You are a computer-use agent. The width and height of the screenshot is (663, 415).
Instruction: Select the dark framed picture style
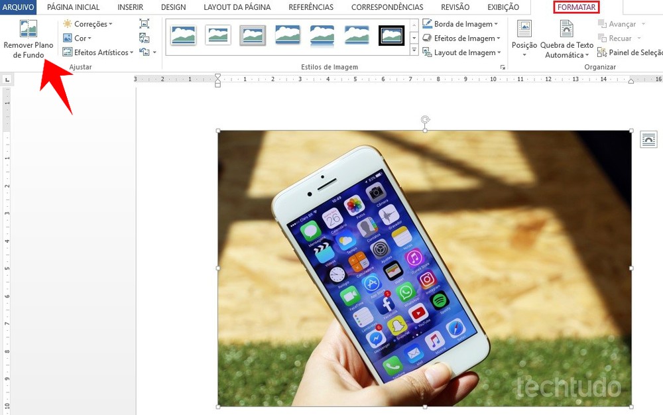tap(391, 36)
